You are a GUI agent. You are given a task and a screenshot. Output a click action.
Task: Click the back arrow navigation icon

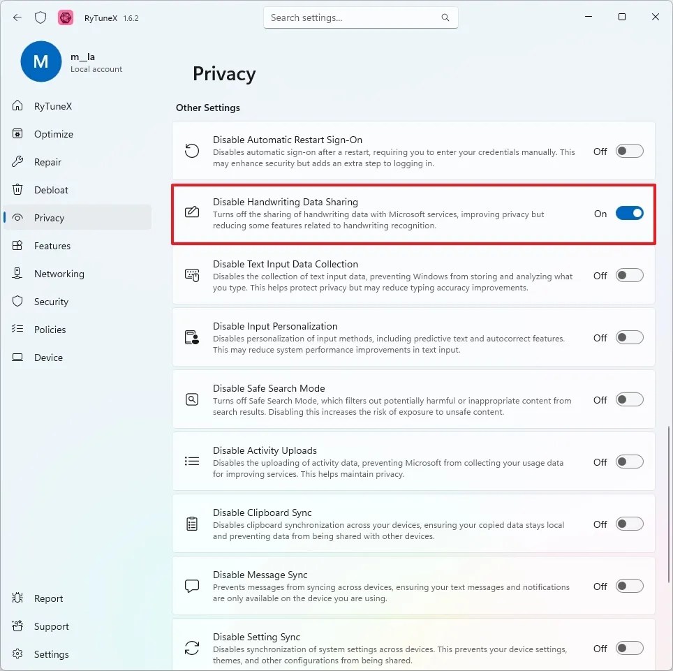(17, 17)
